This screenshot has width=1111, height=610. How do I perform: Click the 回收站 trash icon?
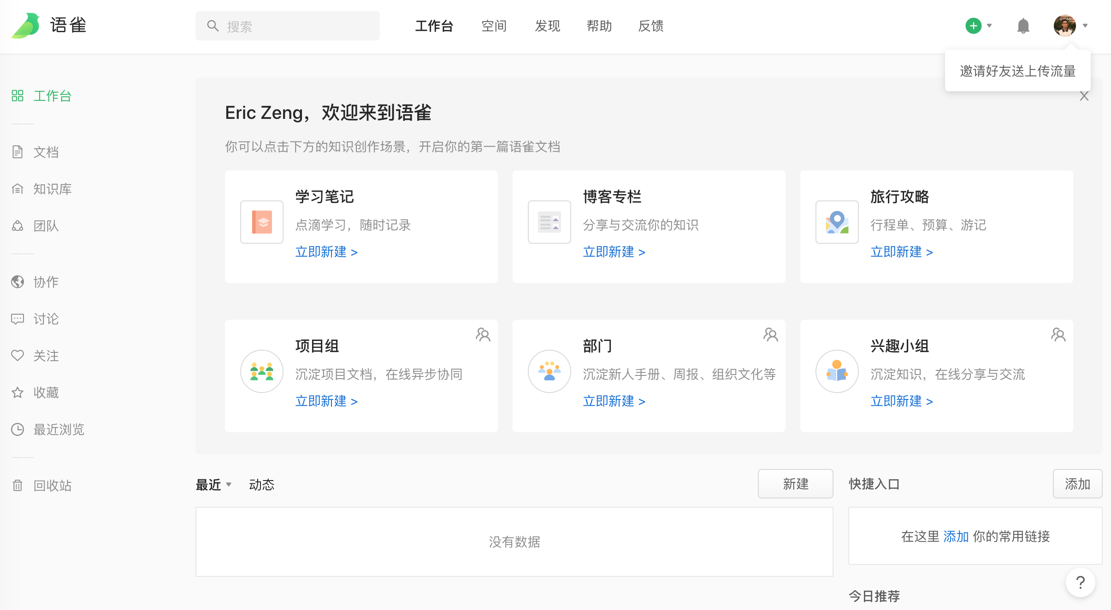[18, 486]
